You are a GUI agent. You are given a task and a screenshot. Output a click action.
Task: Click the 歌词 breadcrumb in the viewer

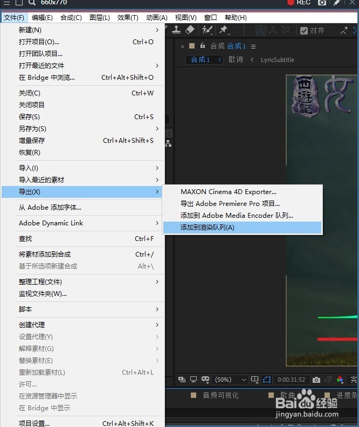point(236,60)
